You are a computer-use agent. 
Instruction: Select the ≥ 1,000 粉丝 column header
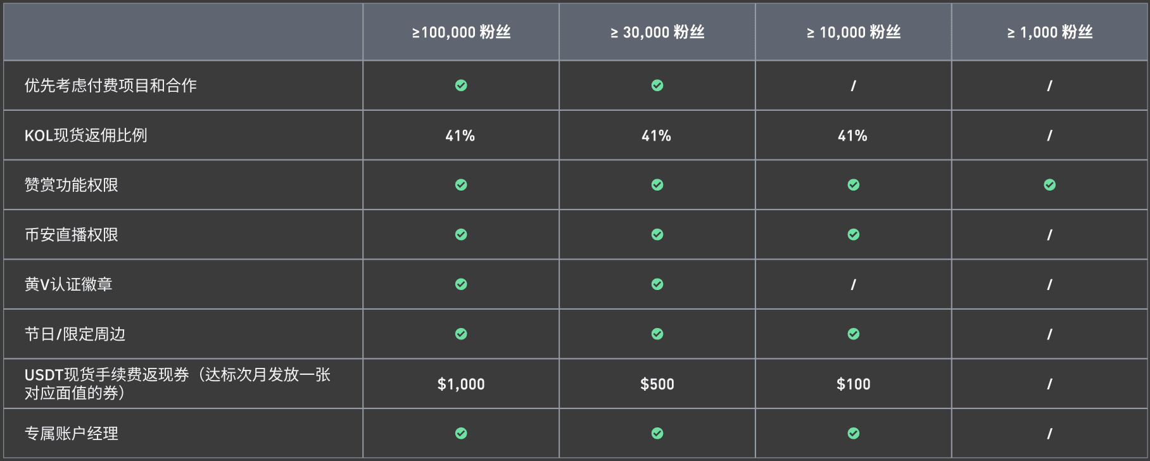click(x=1050, y=32)
